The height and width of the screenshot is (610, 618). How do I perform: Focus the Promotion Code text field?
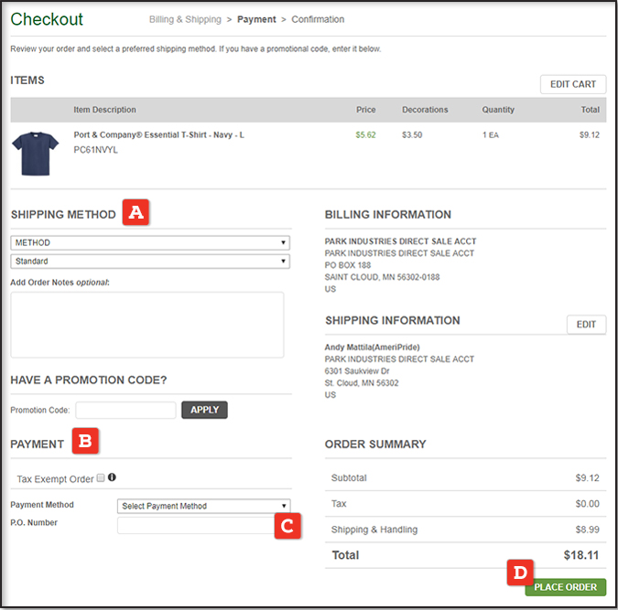point(125,411)
